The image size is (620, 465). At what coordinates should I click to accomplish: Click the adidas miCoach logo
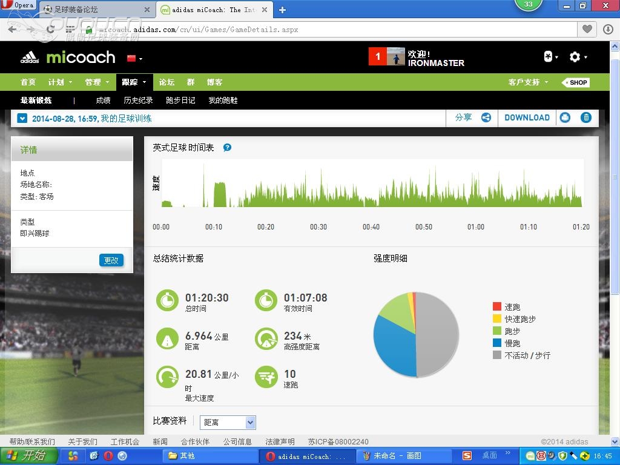(x=67, y=57)
